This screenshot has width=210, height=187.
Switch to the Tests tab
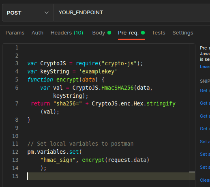pos(159,33)
